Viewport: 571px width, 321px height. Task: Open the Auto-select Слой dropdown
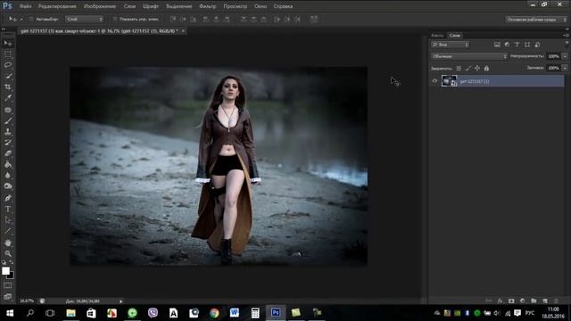click(84, 19)
